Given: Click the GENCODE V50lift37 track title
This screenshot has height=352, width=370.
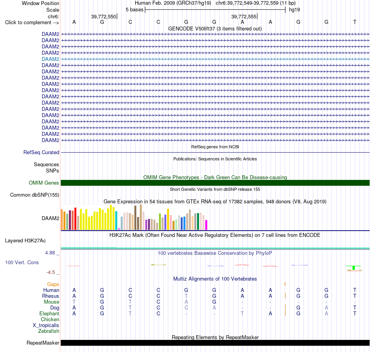Looking at the screenshot, I should pos(215,29).
